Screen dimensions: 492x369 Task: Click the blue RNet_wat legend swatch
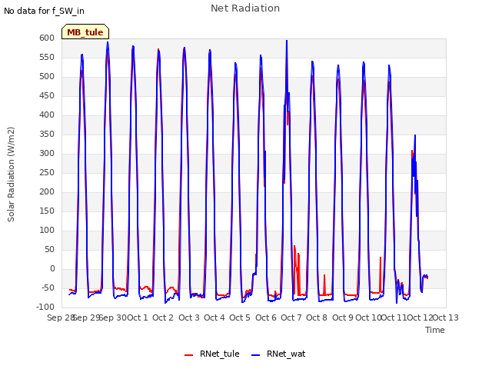[x=256, y=354]
